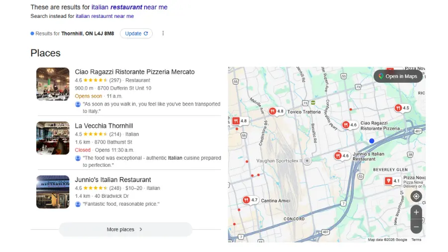Expand the More places list
This screenshot has height=252, width=448.
click(125, 230)
